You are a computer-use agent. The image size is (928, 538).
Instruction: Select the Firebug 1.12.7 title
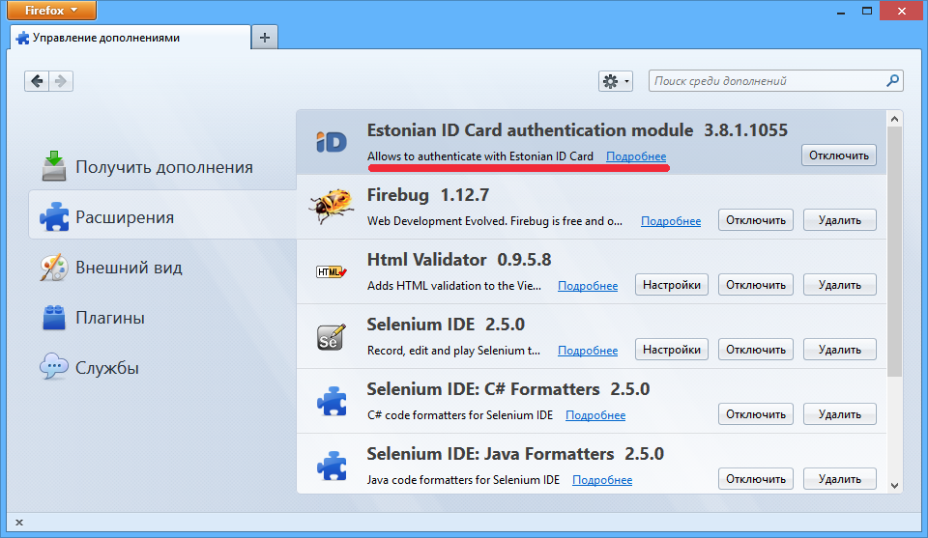click(x=428, y=195)
